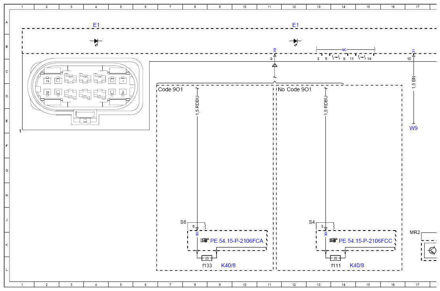Select pin 2 in the connector drawing
The height and width of the screenshot is (291, 440).
(x=123, y=92)
